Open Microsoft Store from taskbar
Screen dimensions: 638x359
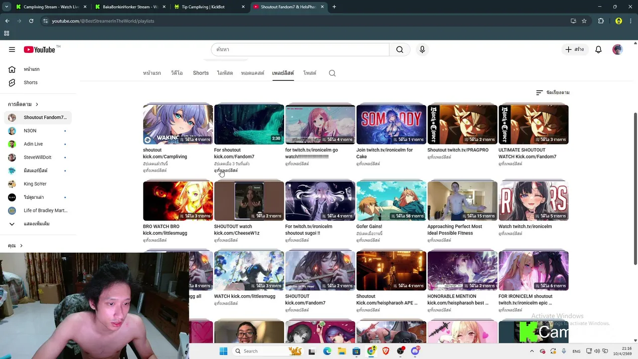tap(356, 351)
